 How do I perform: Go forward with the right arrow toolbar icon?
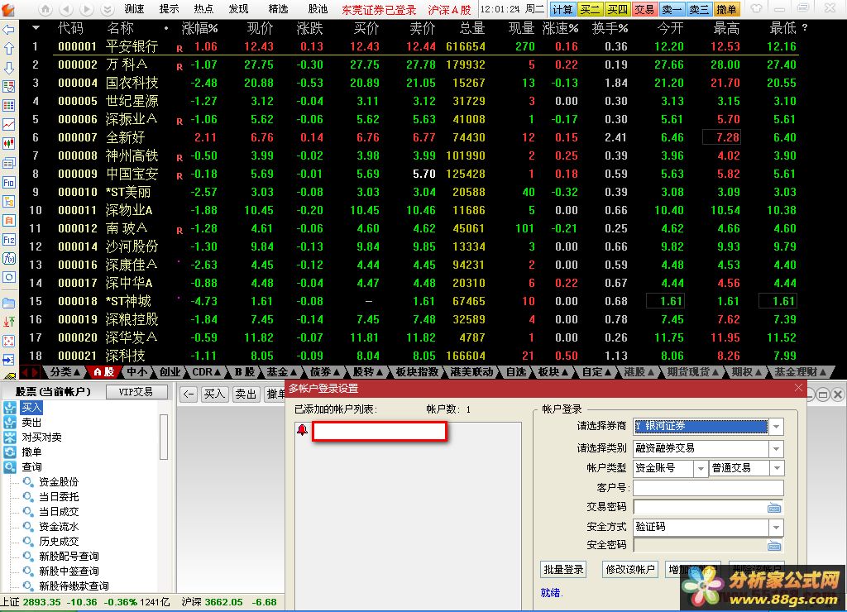(86, 9)
